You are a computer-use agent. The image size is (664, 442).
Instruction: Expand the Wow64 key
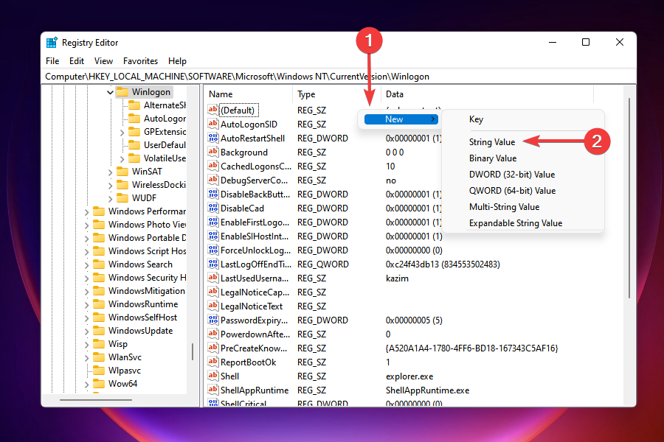(x=87, y=384)
